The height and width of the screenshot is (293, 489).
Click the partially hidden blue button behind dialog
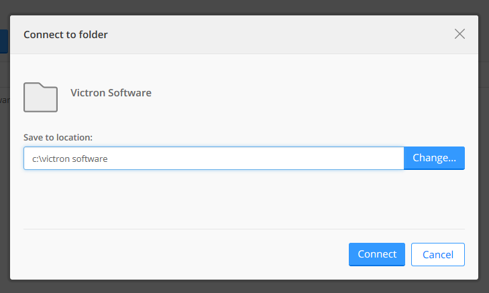pos(3,41)
